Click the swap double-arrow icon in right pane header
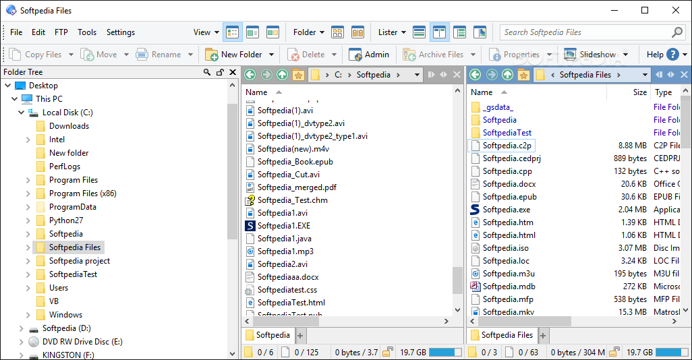The height and width of the screenshot is (360, 692). point(671,75)
